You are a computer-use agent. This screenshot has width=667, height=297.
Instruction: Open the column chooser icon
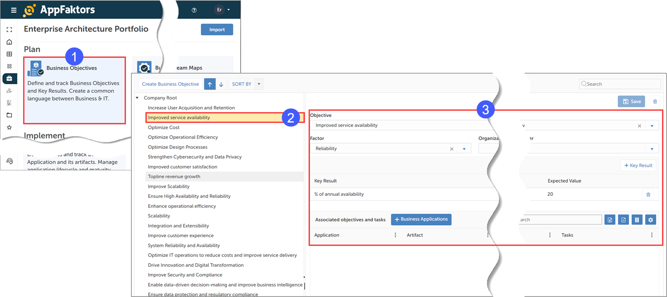(x=637, y=220)
